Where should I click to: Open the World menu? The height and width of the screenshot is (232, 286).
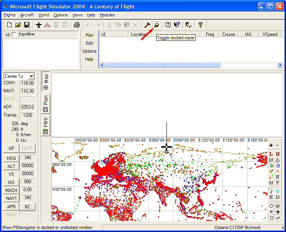coord(44,15)
